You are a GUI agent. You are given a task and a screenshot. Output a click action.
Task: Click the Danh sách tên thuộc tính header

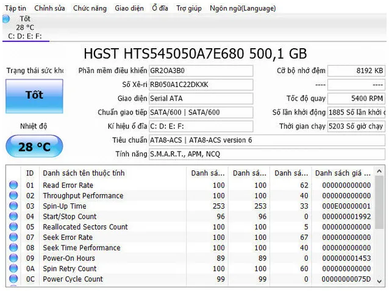point(84,174)
